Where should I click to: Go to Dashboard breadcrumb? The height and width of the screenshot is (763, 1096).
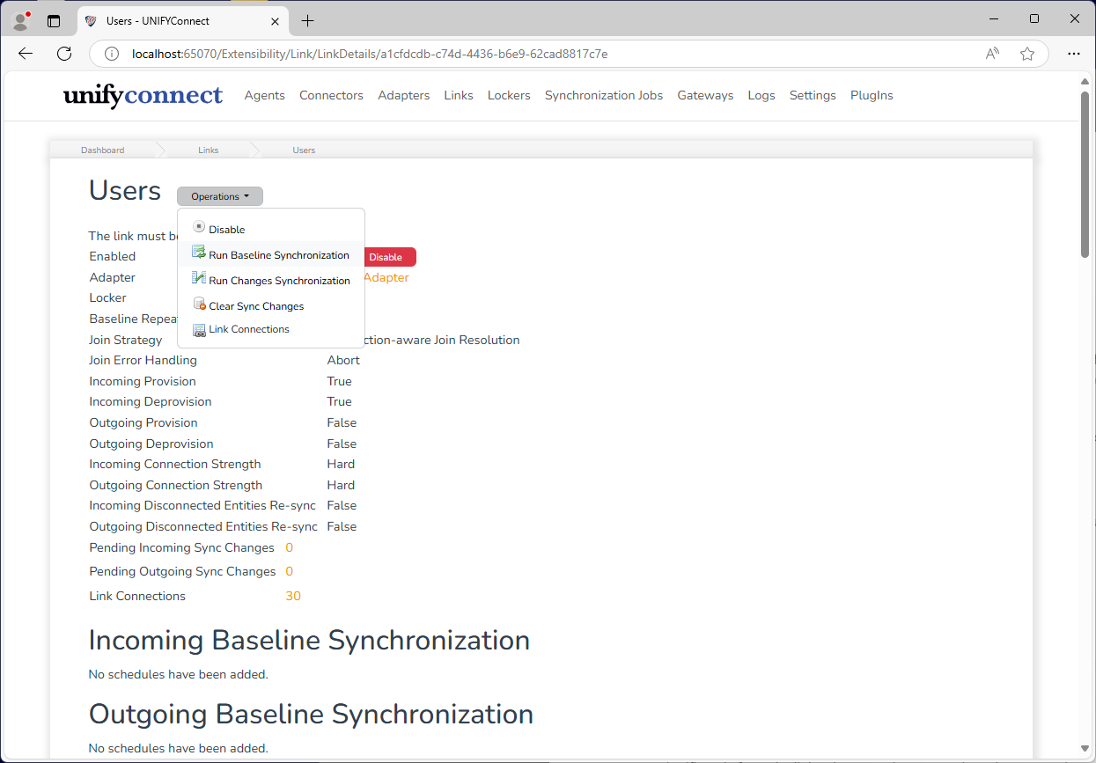(103, 150)
